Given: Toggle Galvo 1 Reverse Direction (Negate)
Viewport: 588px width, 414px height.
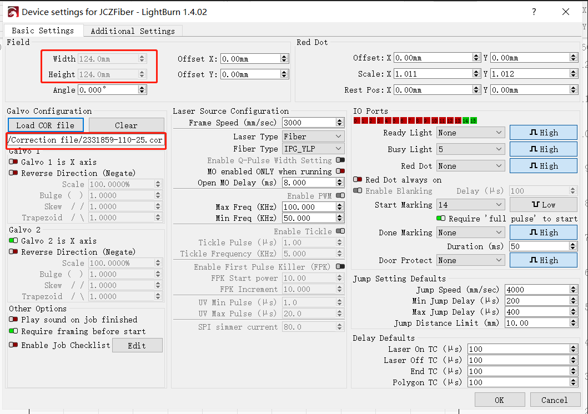Looking at the screenshot, I should (x=13, y=173).
